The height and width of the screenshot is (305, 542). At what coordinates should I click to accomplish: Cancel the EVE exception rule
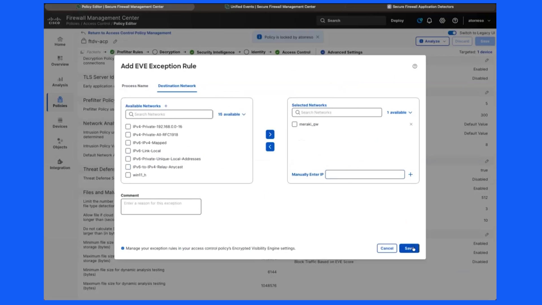click(387, 248)
